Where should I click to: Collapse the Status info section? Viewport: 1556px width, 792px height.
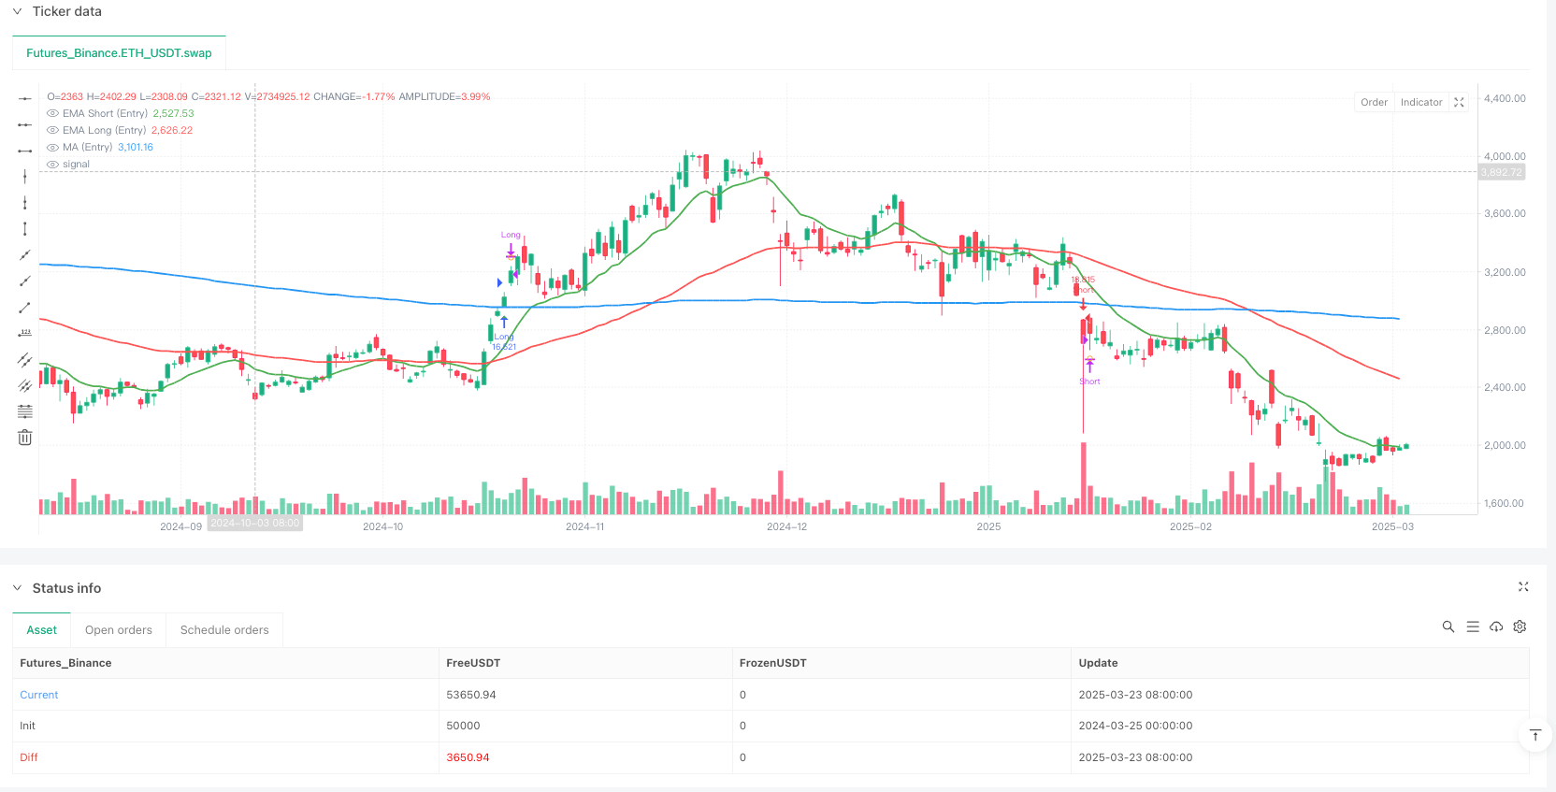click(x=17, y=588)
